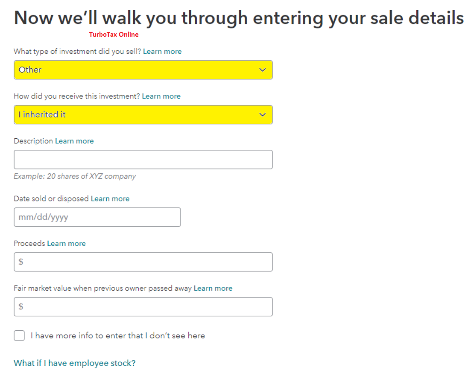Open Learn more next to Fair market value

213,288
